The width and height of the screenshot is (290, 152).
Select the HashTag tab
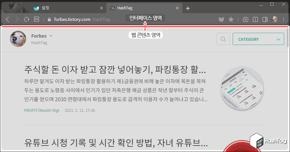click(144, 8)
